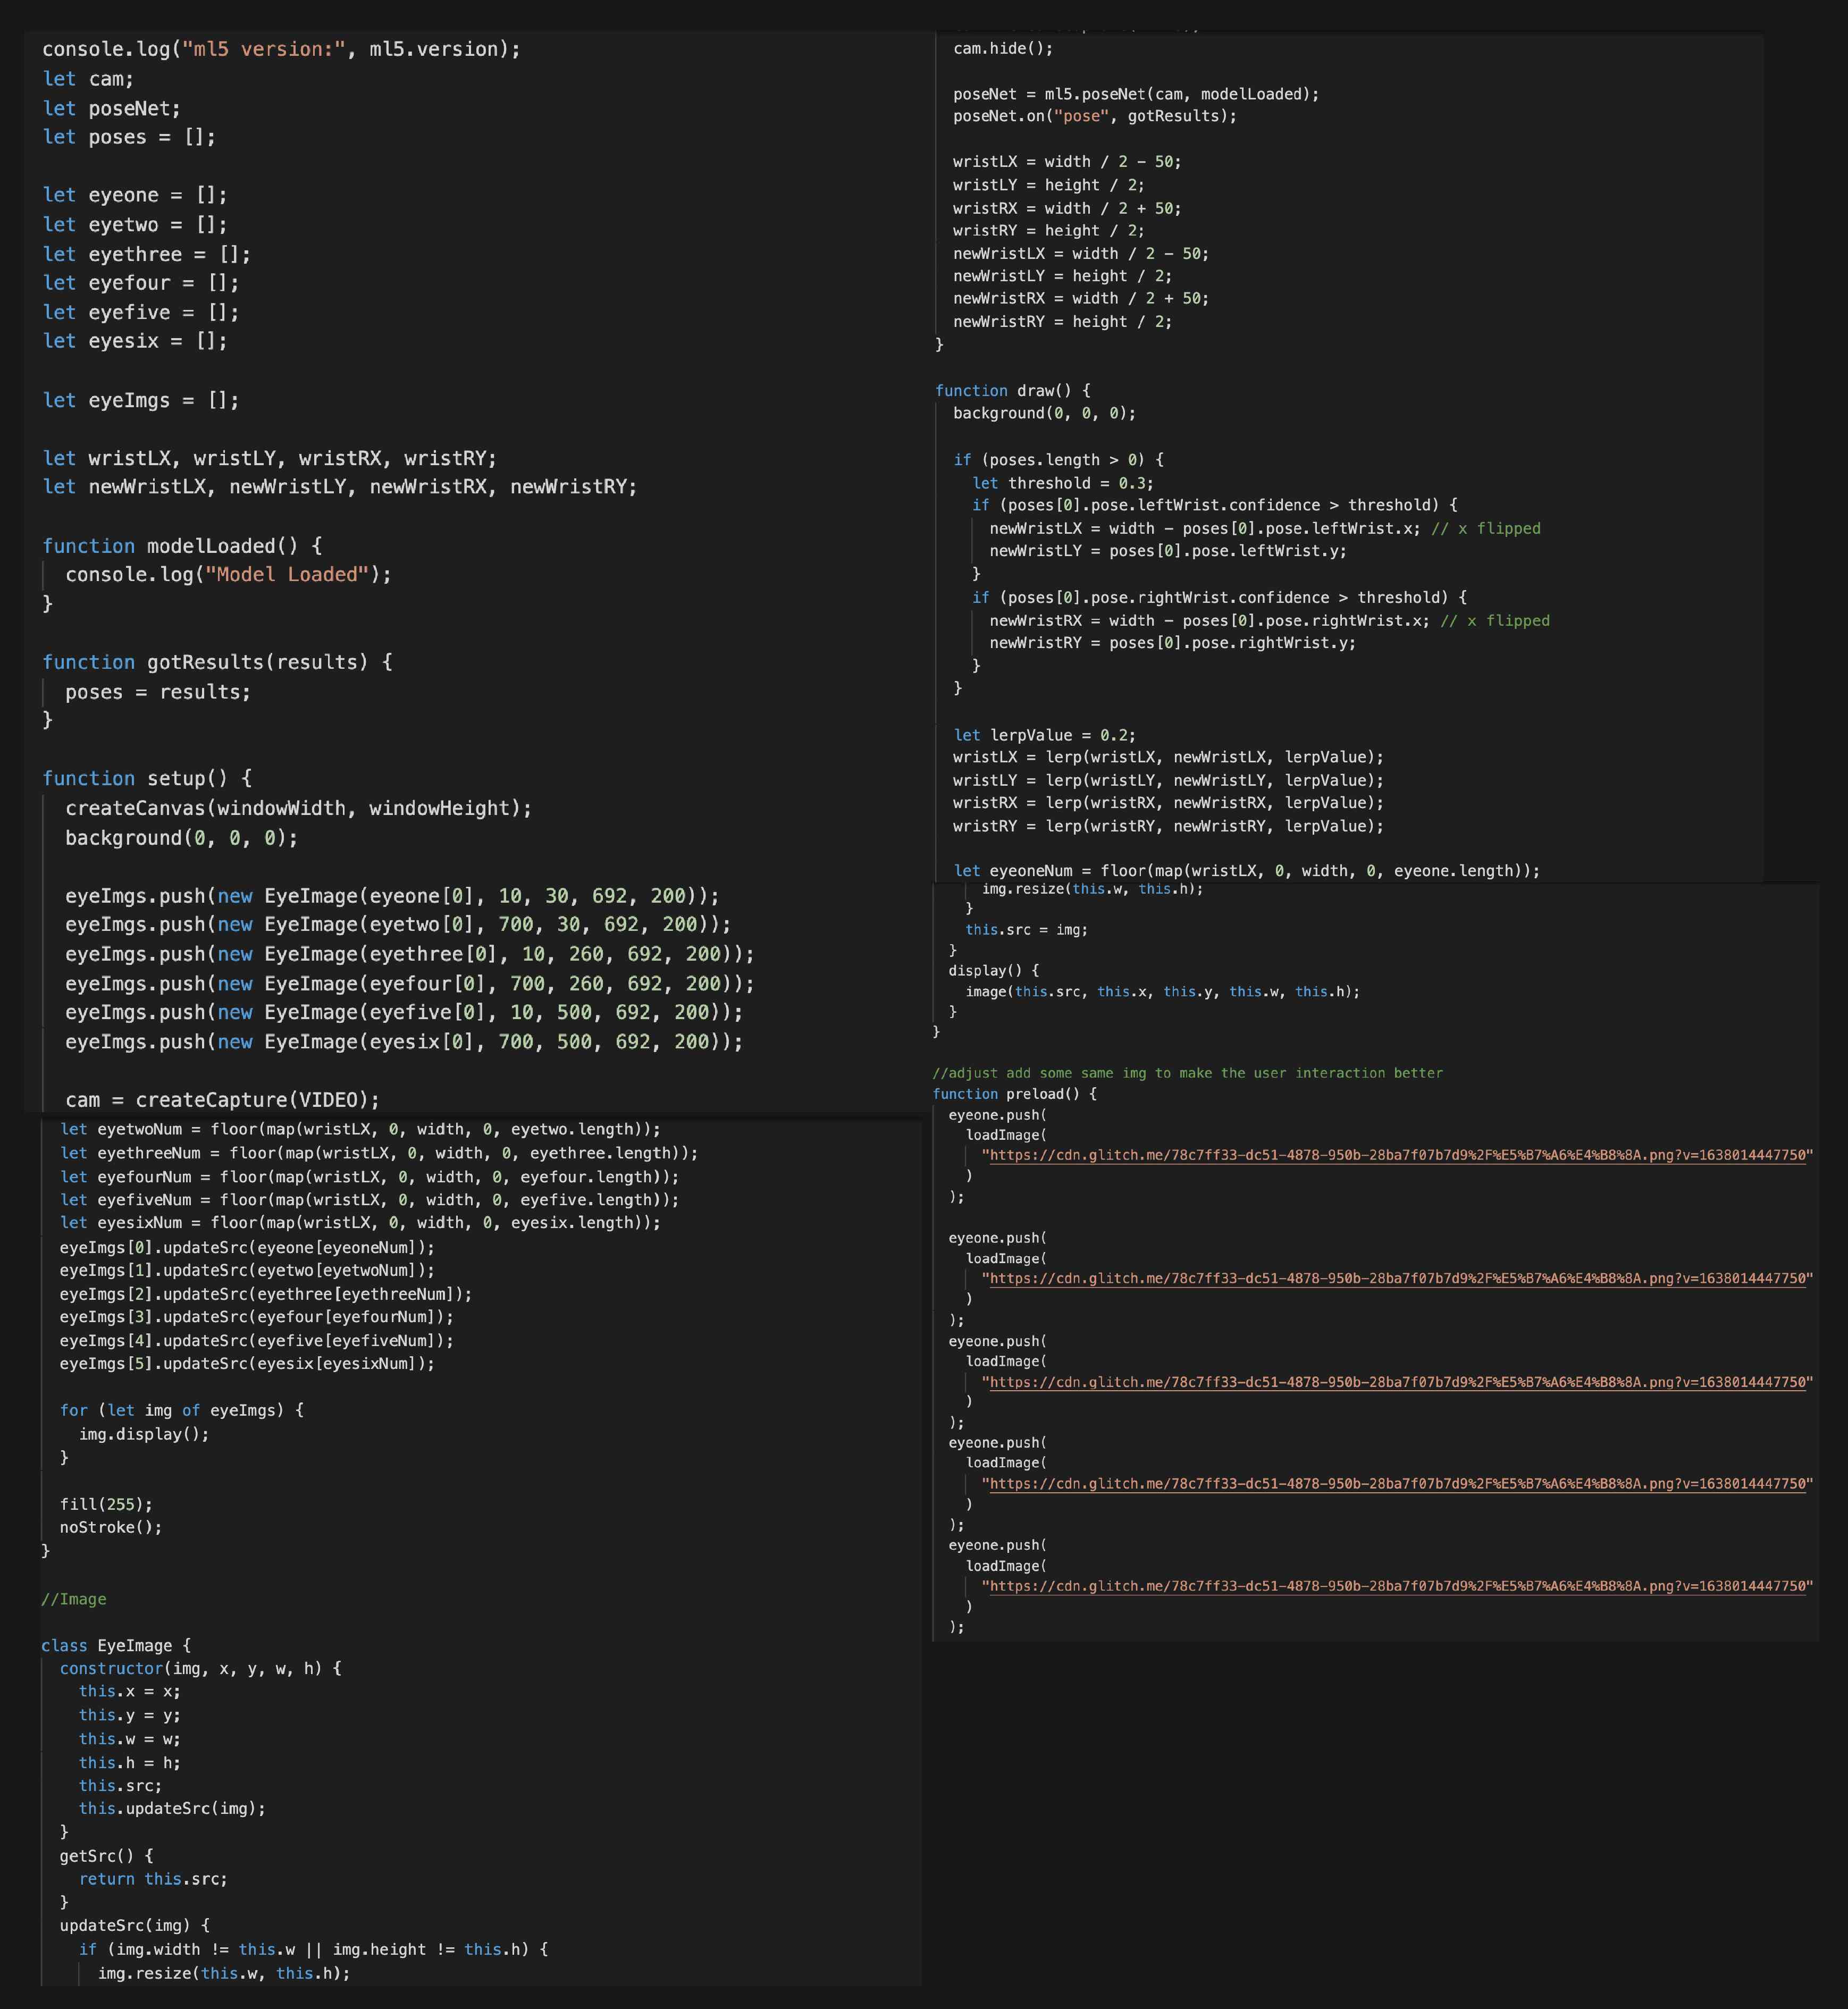
Task: Click the "let eyeImgs = [];" declaration
Action: tap(141, 400)
